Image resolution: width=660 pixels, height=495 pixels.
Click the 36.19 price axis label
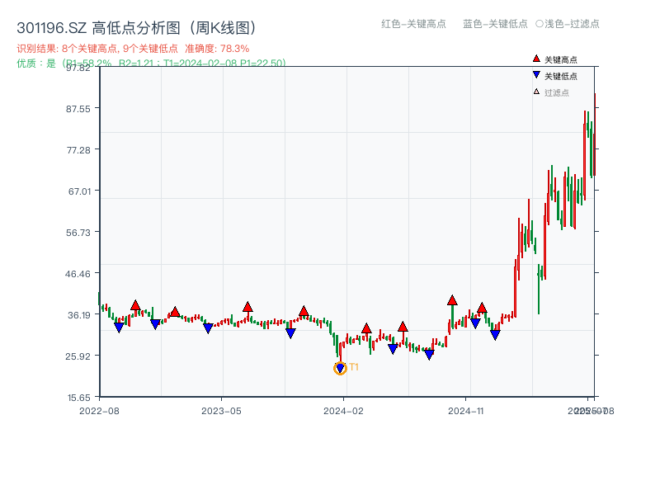pyautogui.click(x=79, y=315)
